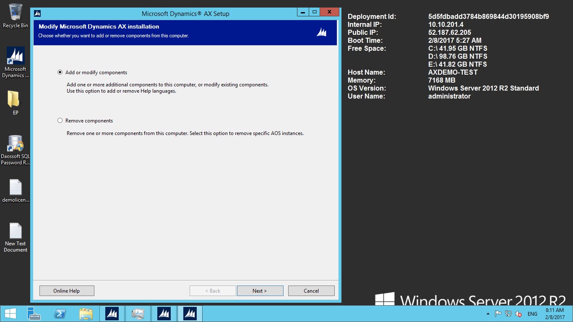The height and width of the screenshot is (322, 573).
Task: Click the muted volume speaker tray icon
Action: click(518, 314)
